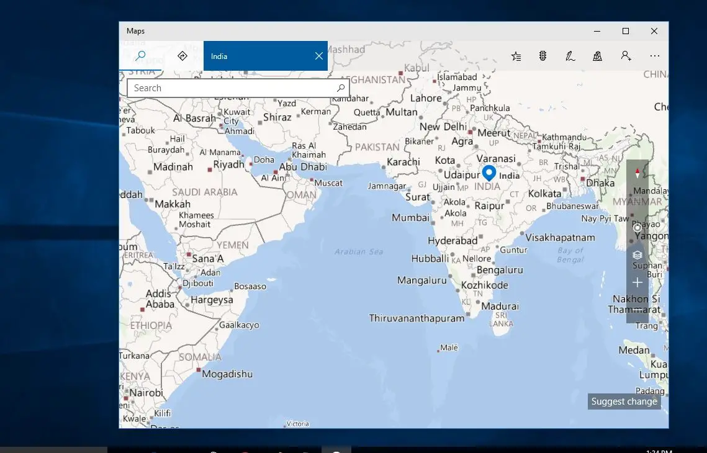Screen dimensions: 707x453
Task: Open Windows Ink drawing toolbar
Action: [x=570, y=56]
